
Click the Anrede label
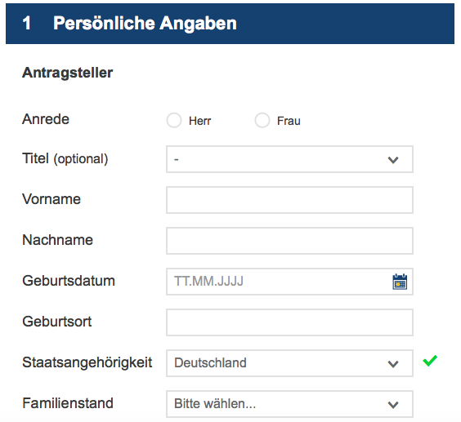(x=46, y=119)
